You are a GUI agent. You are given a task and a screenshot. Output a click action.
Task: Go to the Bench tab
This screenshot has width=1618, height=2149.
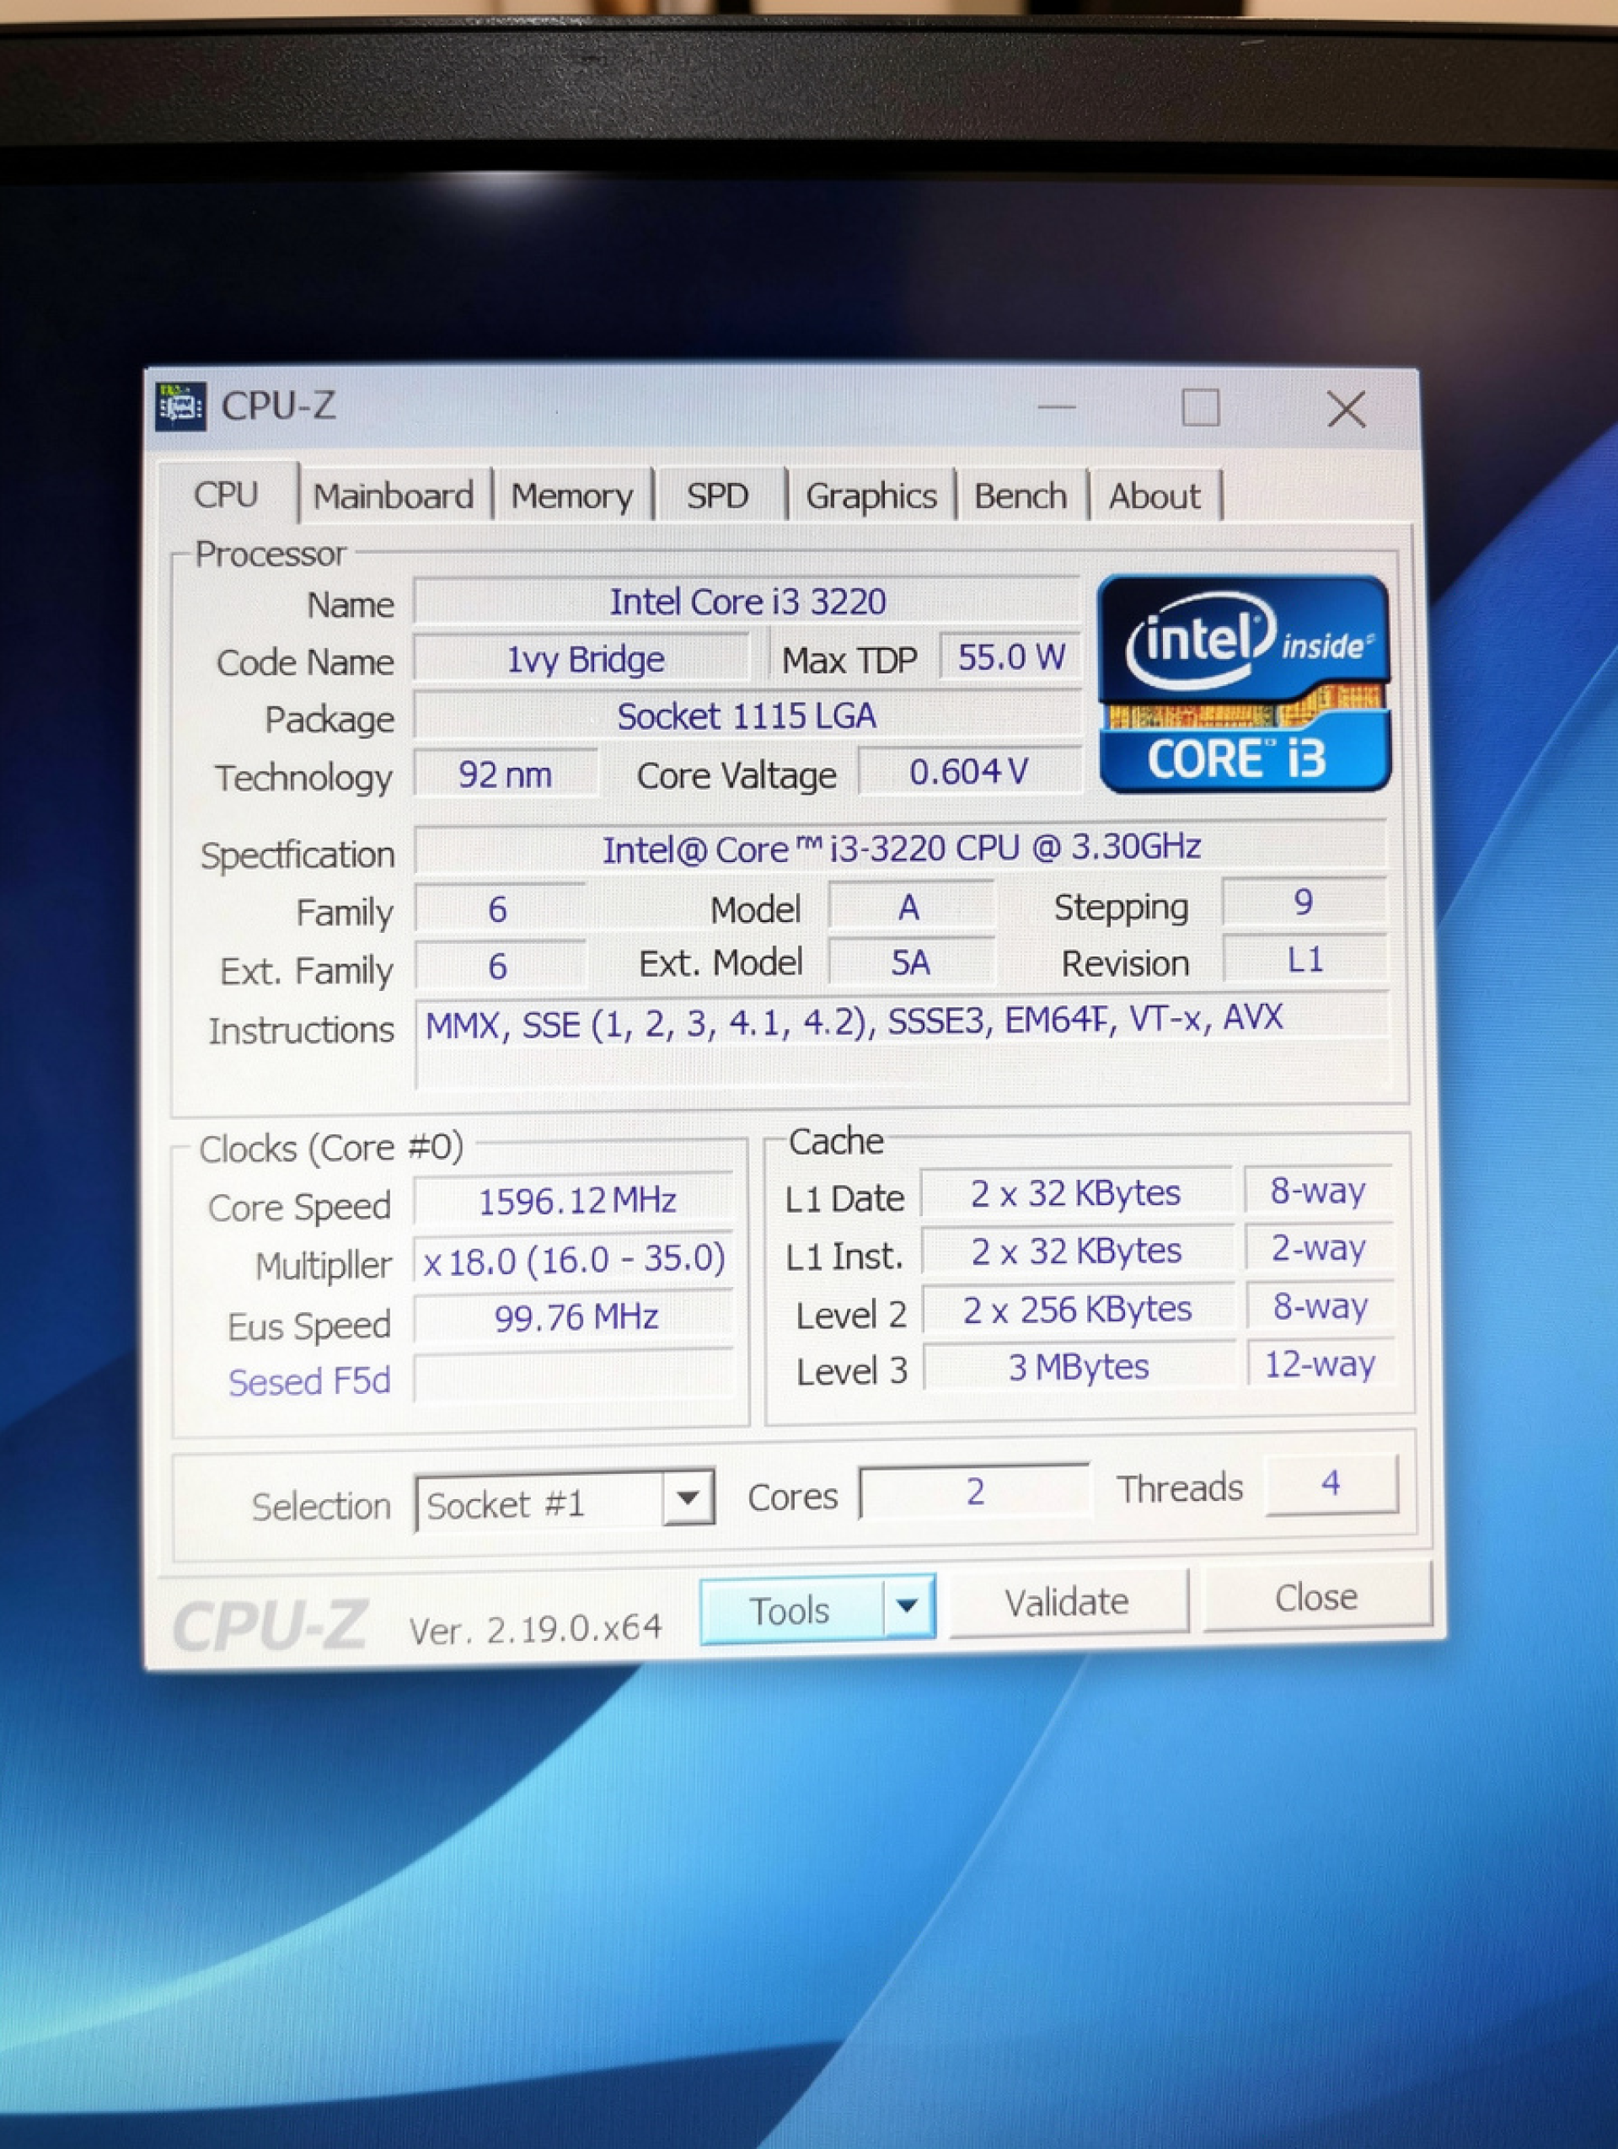1020,496
